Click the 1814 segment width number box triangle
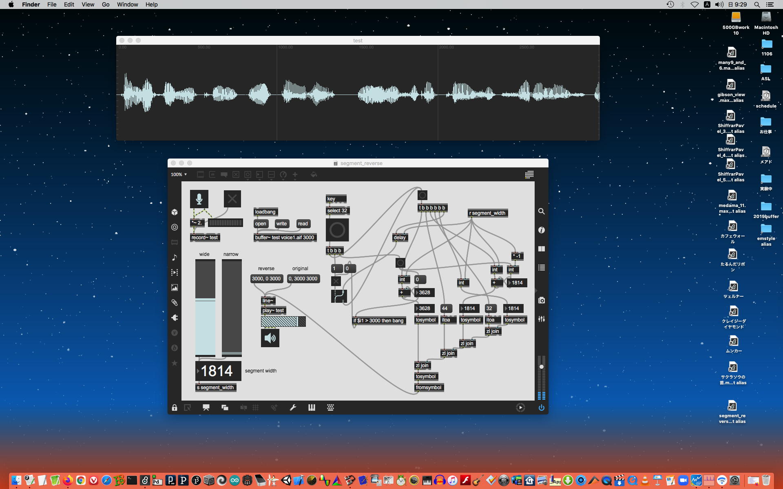Viewport: 783px width, 489px height. (199, 371)
